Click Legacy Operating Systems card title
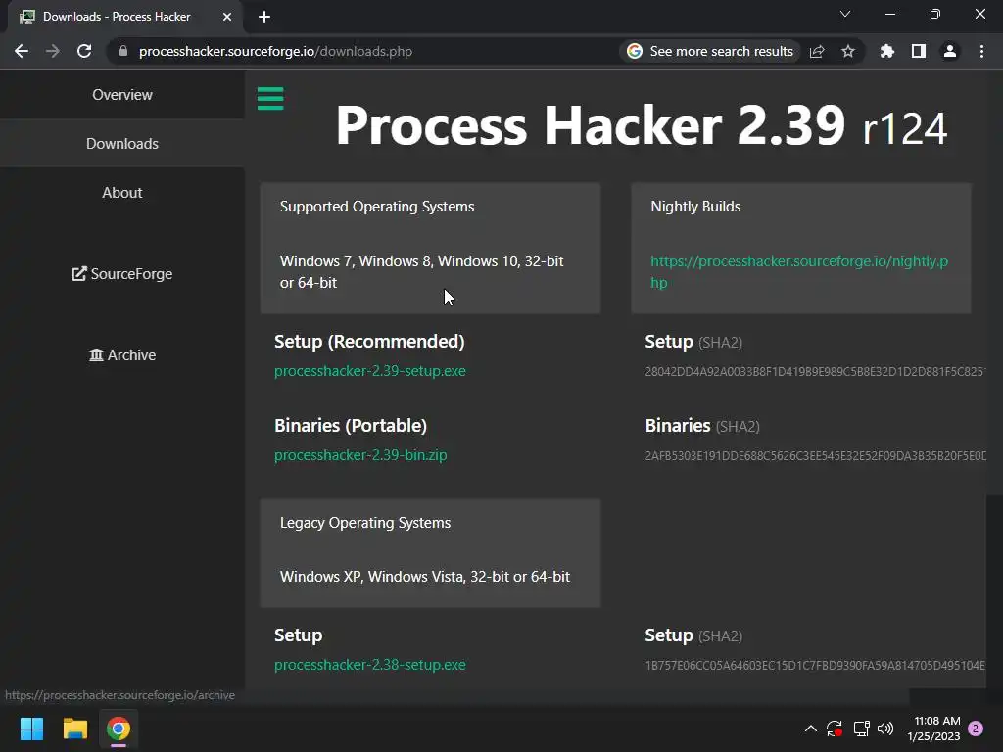This screenshot has height=752, width=1003. click(x=365, y=523)
